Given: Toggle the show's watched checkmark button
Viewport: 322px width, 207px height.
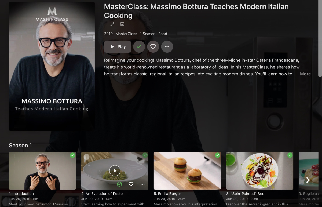Looking at the screenshot, I should point(139,47).
